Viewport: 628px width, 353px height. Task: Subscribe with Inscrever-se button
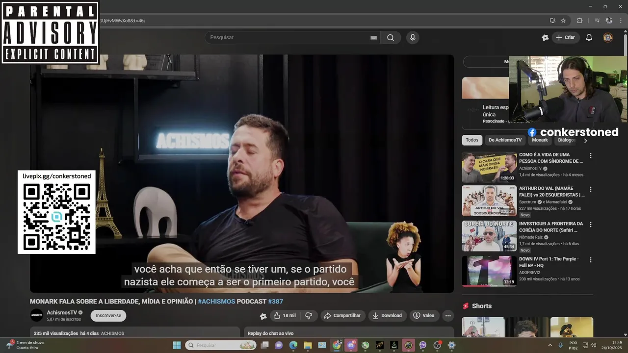(x=108, y=316)
